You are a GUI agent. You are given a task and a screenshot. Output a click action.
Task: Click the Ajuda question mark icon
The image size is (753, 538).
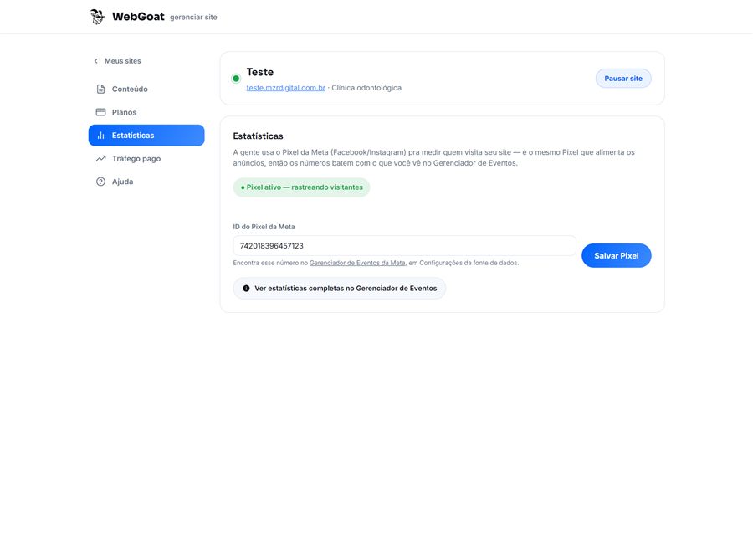[100, 182]
